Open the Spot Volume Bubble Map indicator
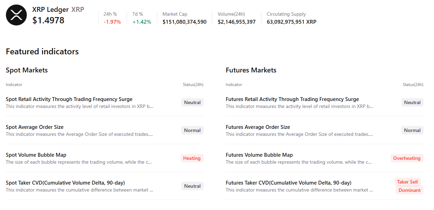434x210 pixels. (x=36, y=155)
